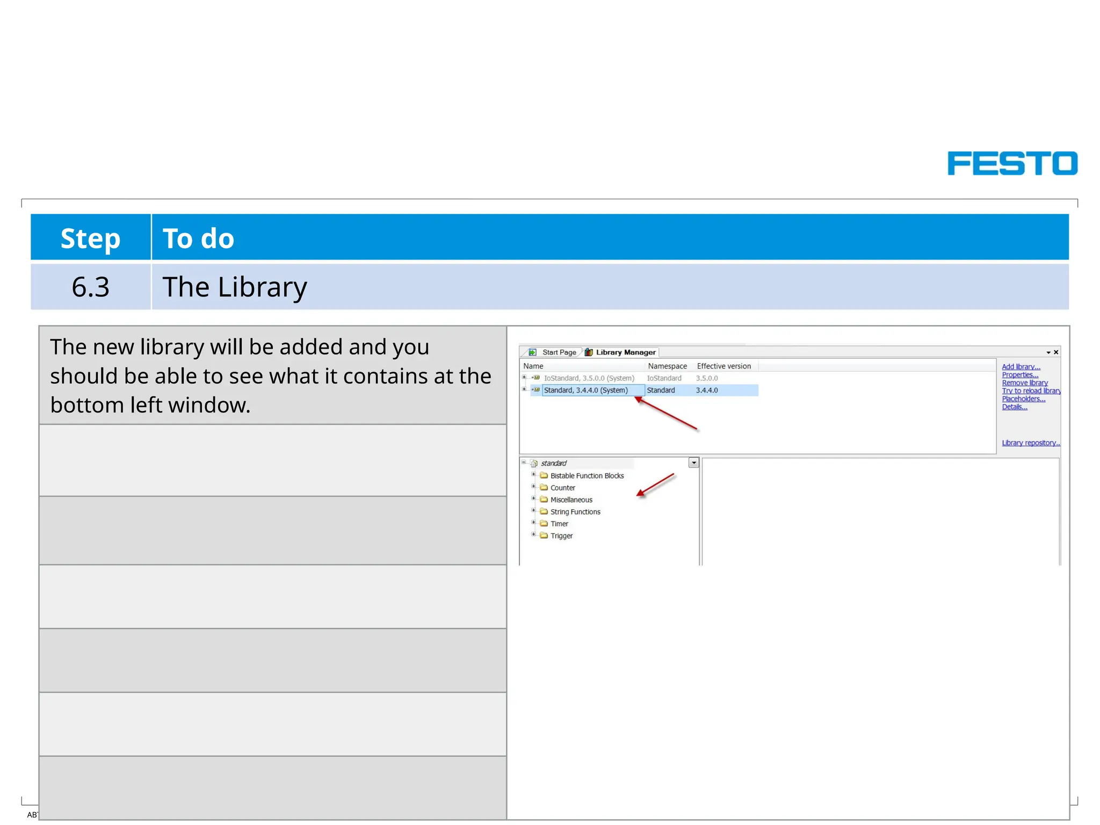Open the Placeholders... link
The width and height of the screenshot is (1100, 825).
click(1024, 399)
